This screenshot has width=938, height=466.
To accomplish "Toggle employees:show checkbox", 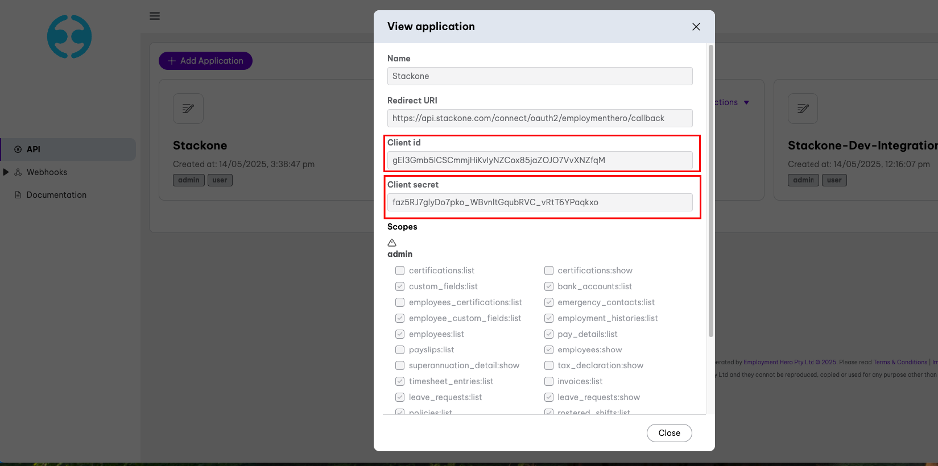I will pyautogui.click(x=549, y=349).
